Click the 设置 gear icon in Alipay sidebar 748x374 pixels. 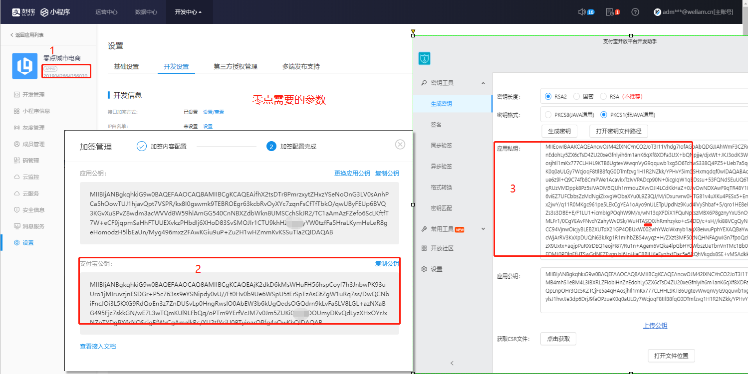pyautogui.click(x=17, y=242)
